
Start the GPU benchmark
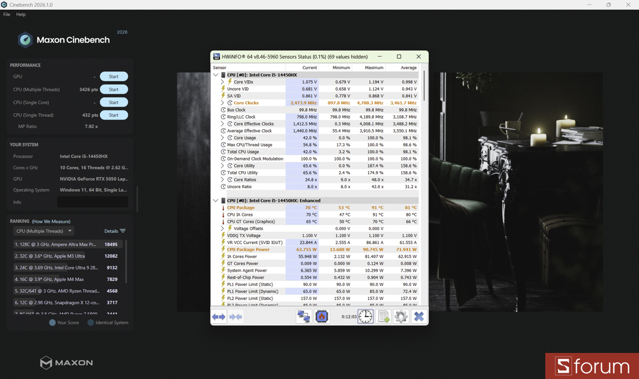coord(114,77)
